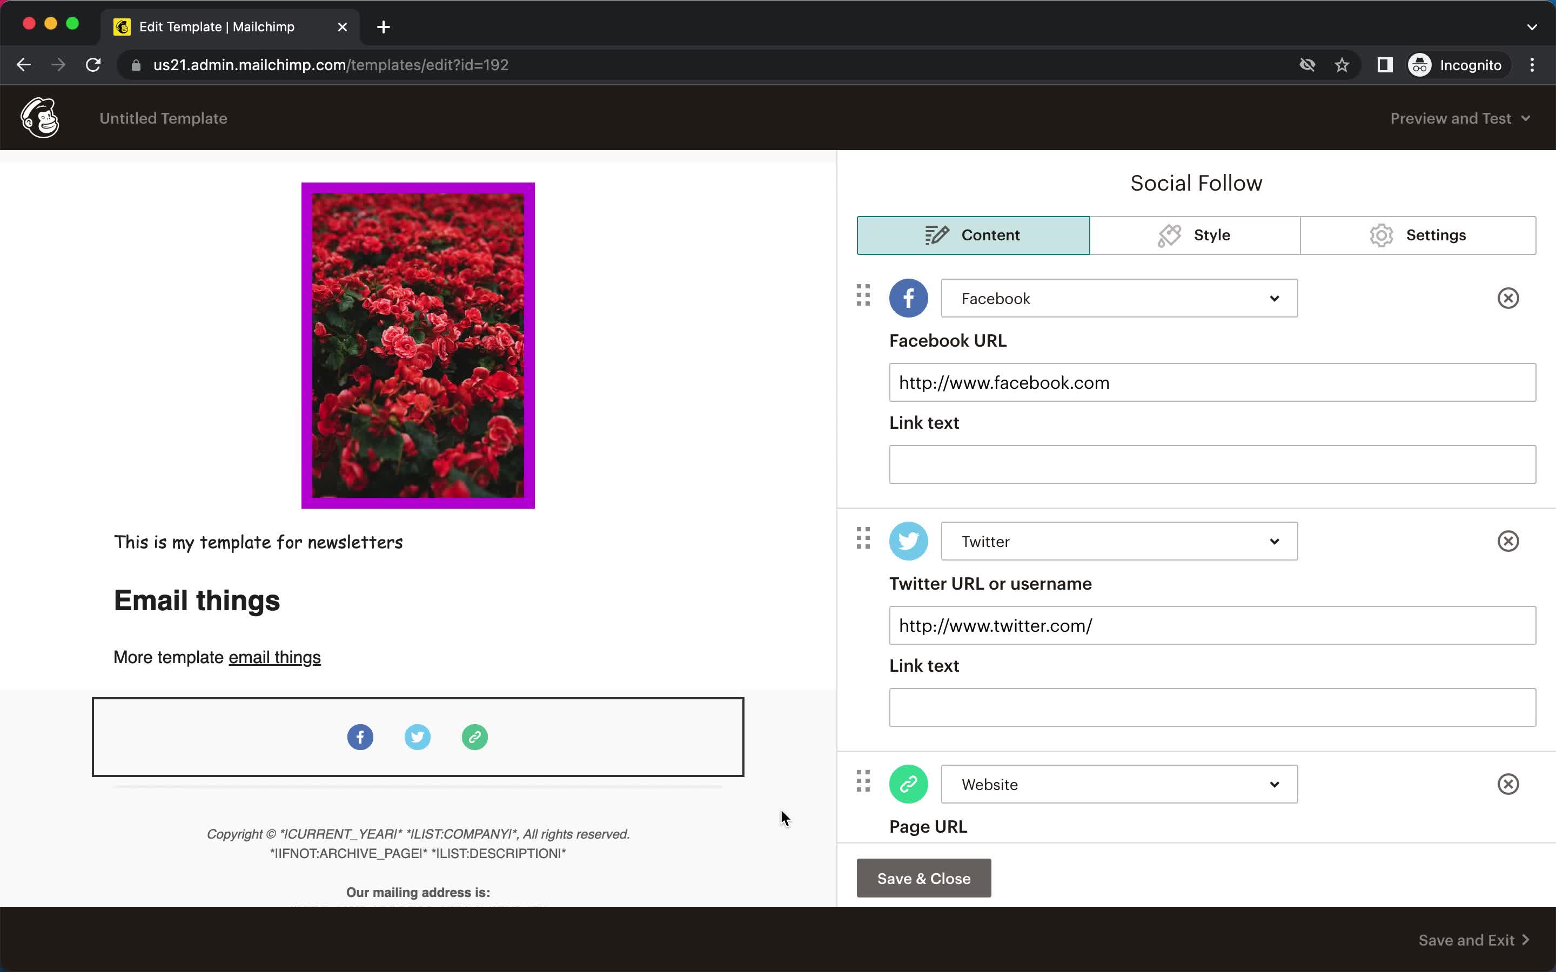Viewport: 1556px width, 972px height.
Task: Open the tab search chevron
Action: 1532,27
